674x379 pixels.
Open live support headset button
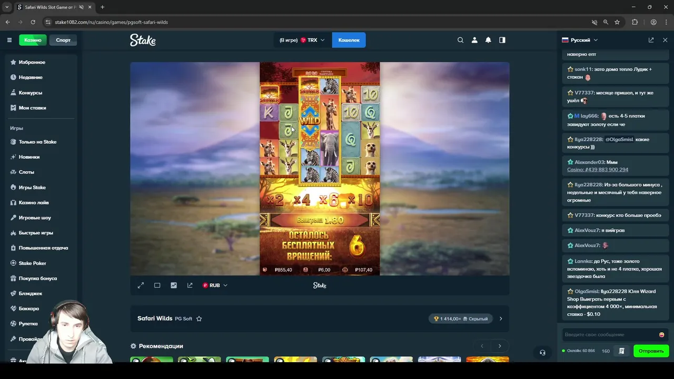(x=542, y=353)
